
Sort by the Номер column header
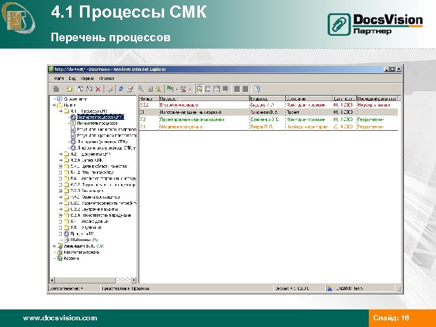tap(149, 99)
